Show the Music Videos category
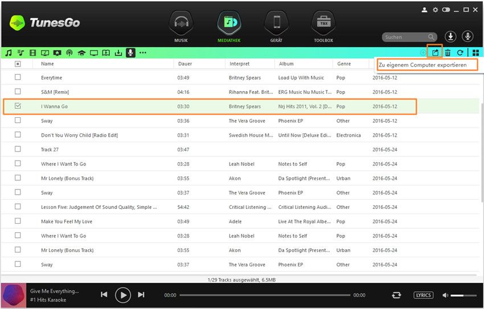484x309 pixels. 45,53
